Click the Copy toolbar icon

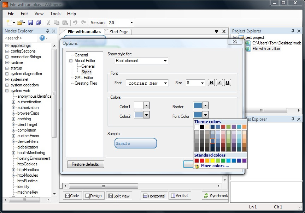click(x=57, y=23)
